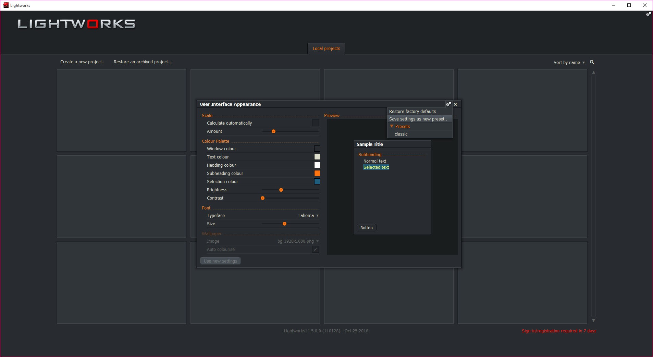Click Create a new project link
Screen dimensions: 653x357
[82, 62]
